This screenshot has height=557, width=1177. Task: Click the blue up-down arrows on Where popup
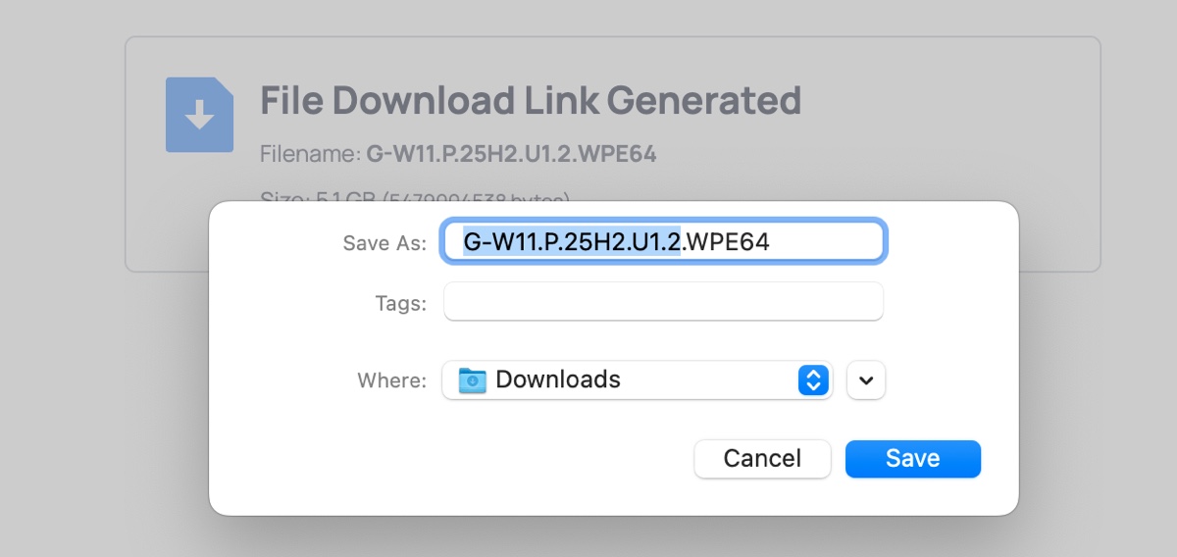813,380
